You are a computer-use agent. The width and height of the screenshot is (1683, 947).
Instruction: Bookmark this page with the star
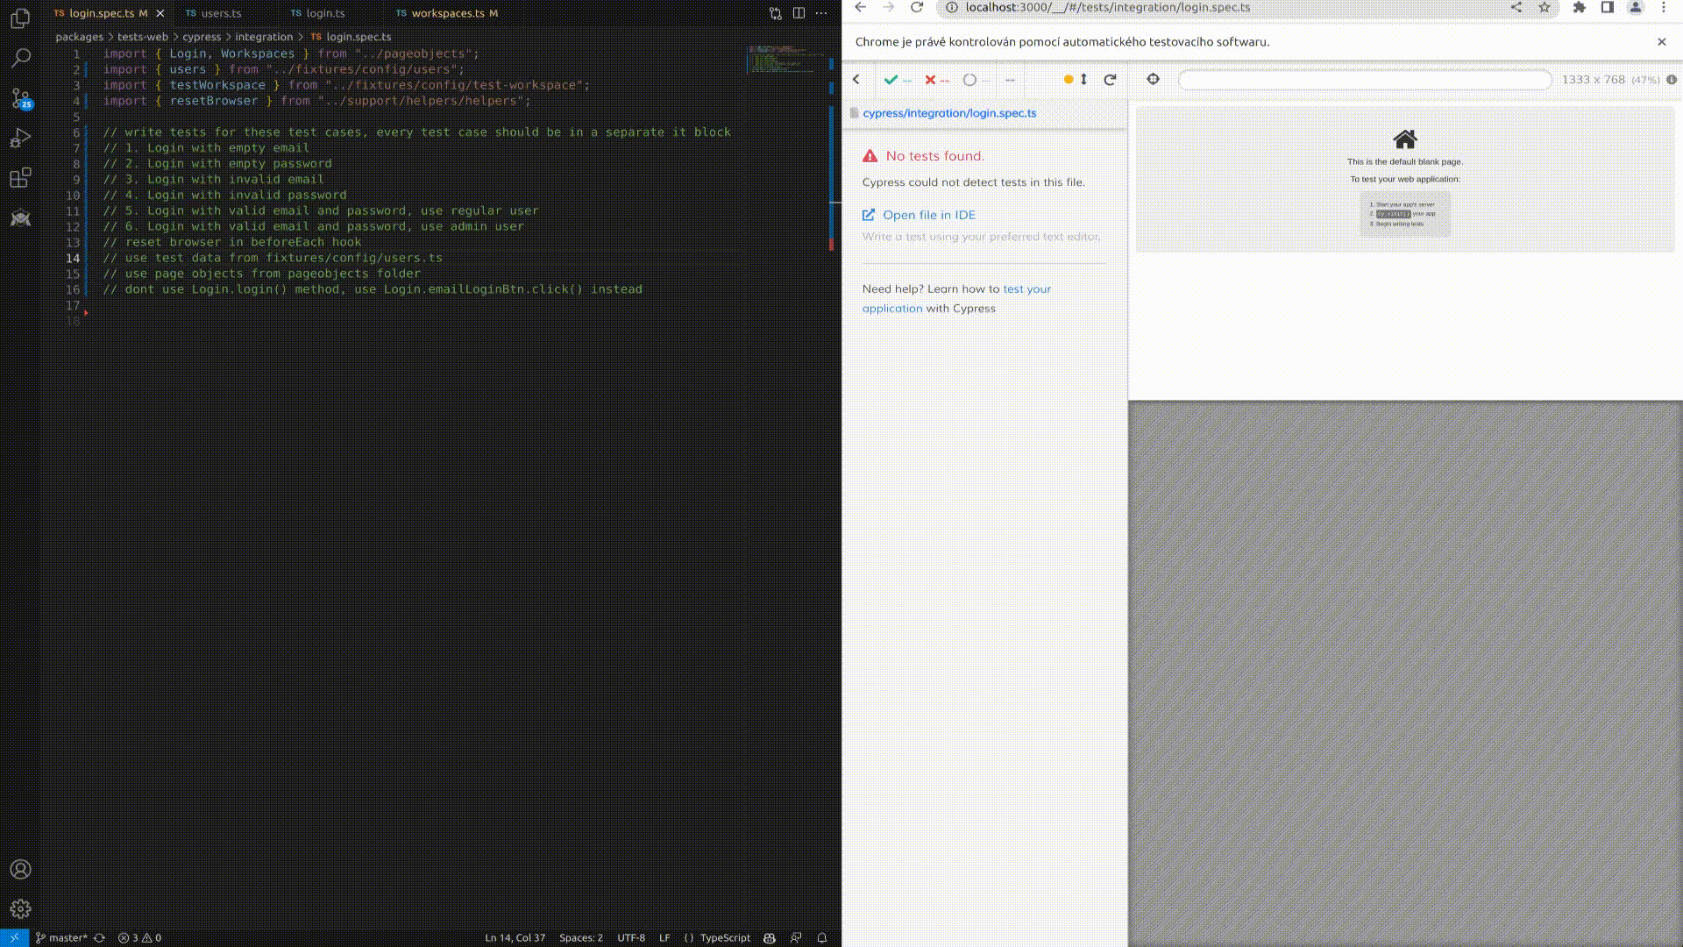[1545, 7]
